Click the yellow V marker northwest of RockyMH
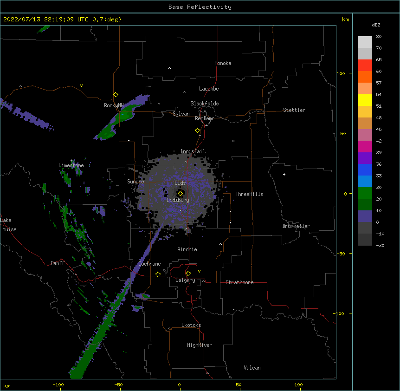400x391 pixels. coord(81,85)
